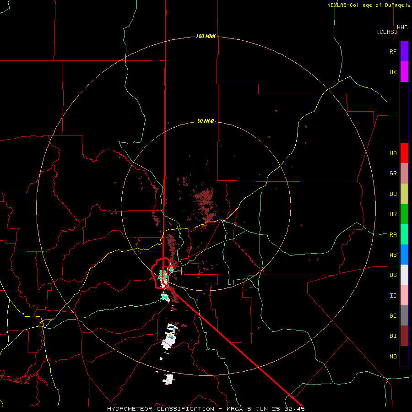Viewport: 412px width, 412px height.
Task: Click the GR legend label
Action: point(393,173)
